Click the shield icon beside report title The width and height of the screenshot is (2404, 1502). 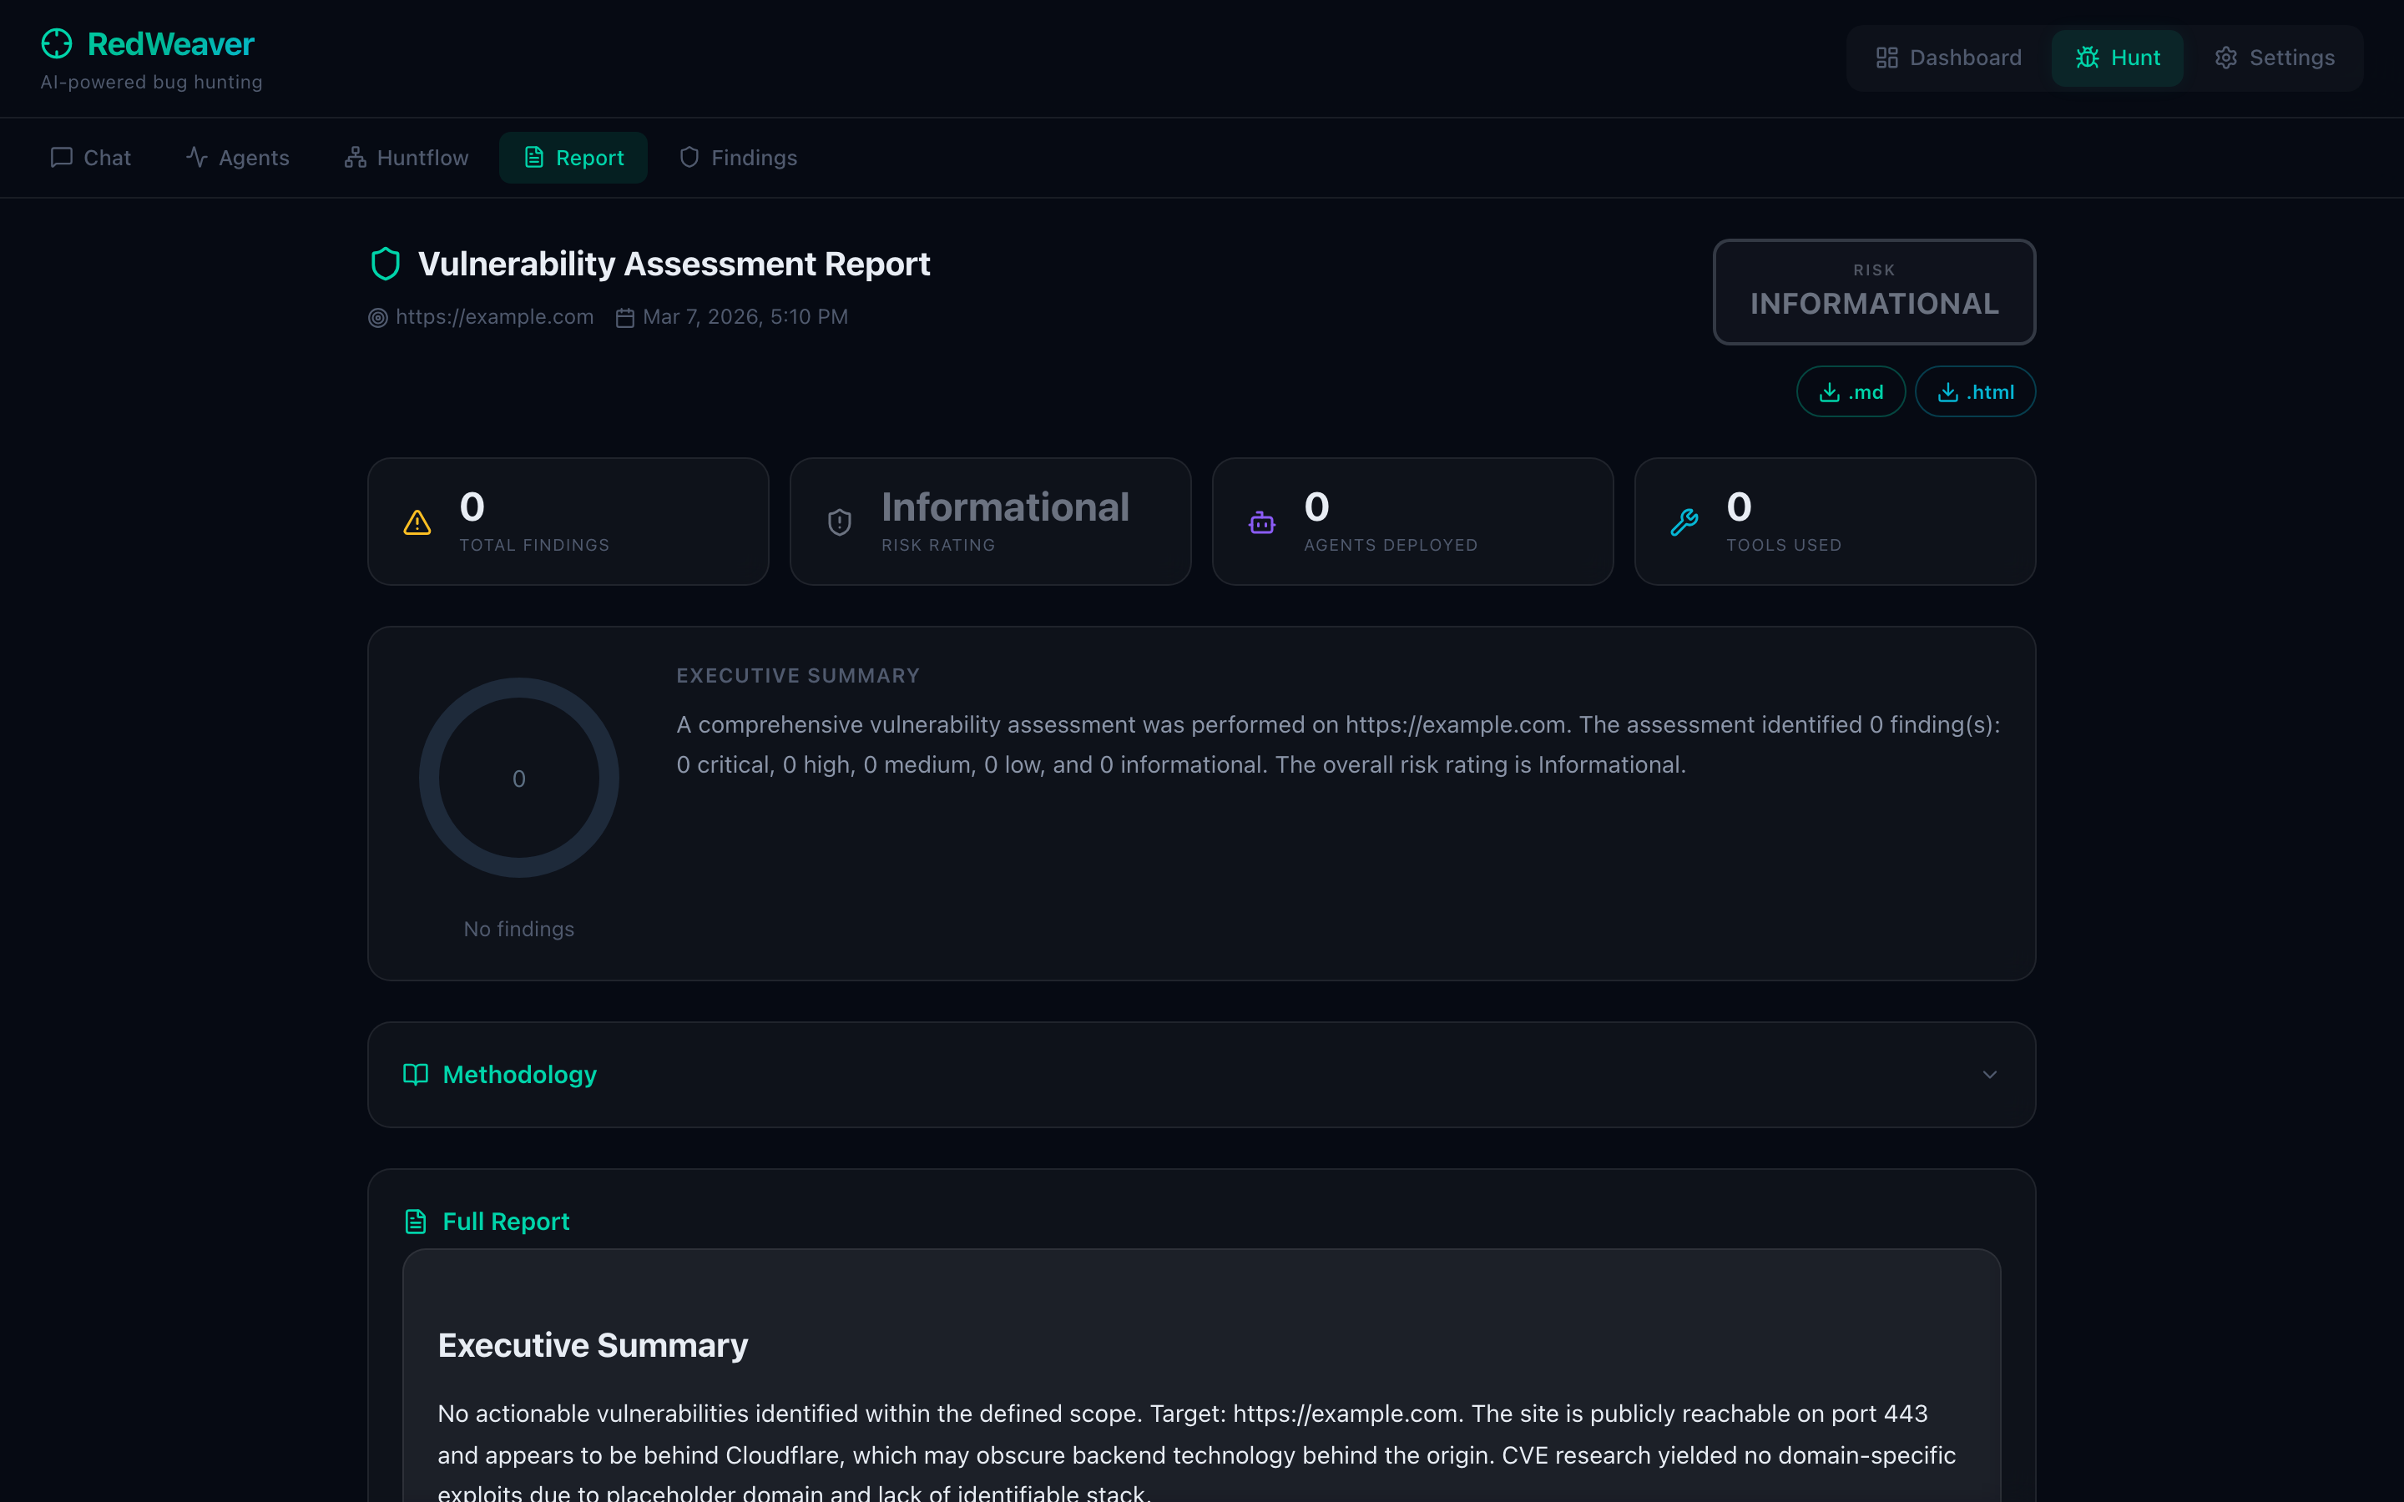click(x=386, y=265)
